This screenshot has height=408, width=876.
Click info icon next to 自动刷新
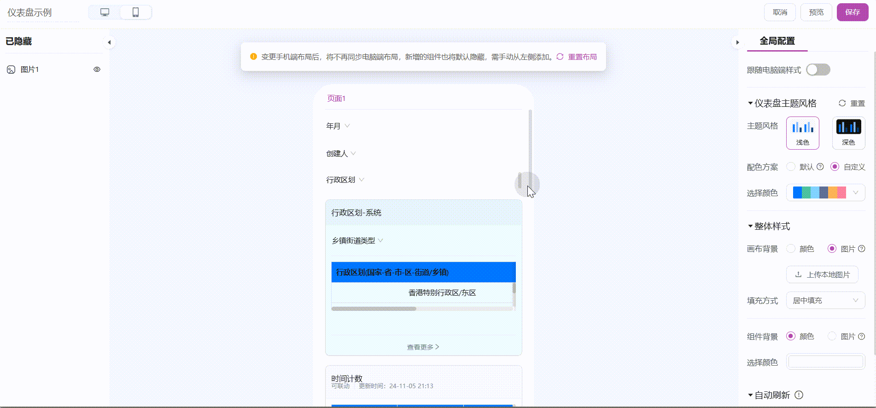[799, 395]
